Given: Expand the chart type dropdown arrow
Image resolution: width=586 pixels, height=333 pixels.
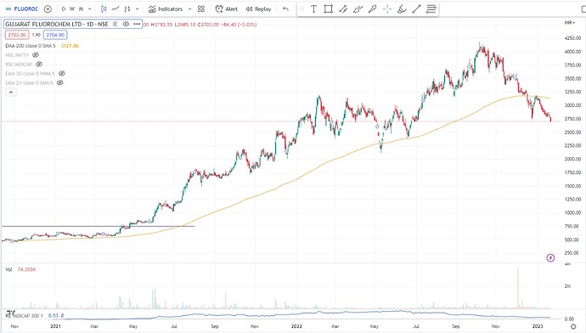Looking at the screenshot, I should coord(137,9).
